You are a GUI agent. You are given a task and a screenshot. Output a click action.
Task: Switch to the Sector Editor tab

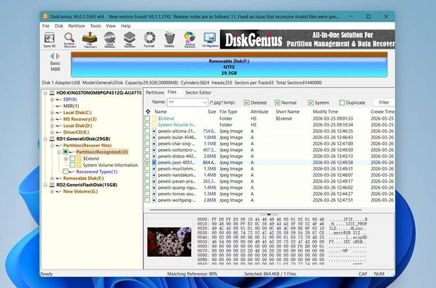click(198, 92)
